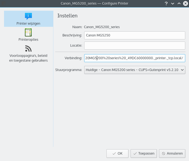Expand the Stuurprogramma dropdown arrow

point(182,70)
